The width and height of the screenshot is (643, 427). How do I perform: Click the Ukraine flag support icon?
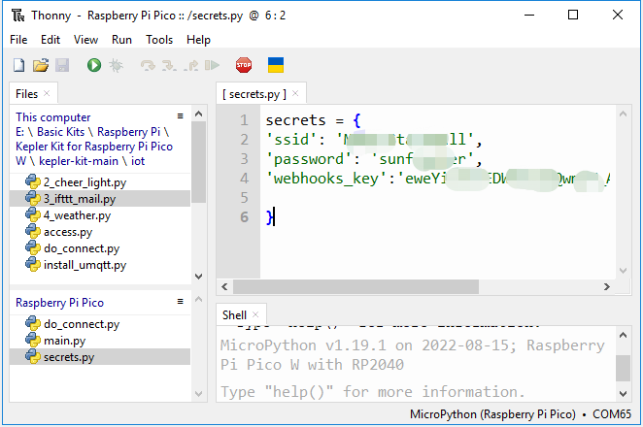tap(276, 65)
